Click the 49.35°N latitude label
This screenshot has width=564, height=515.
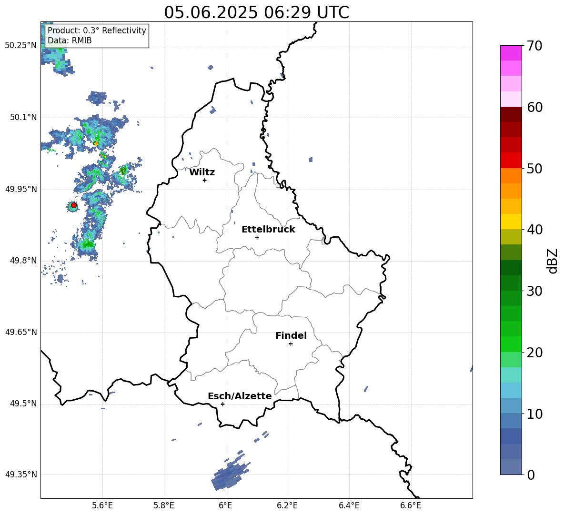[x=21, y=475]
